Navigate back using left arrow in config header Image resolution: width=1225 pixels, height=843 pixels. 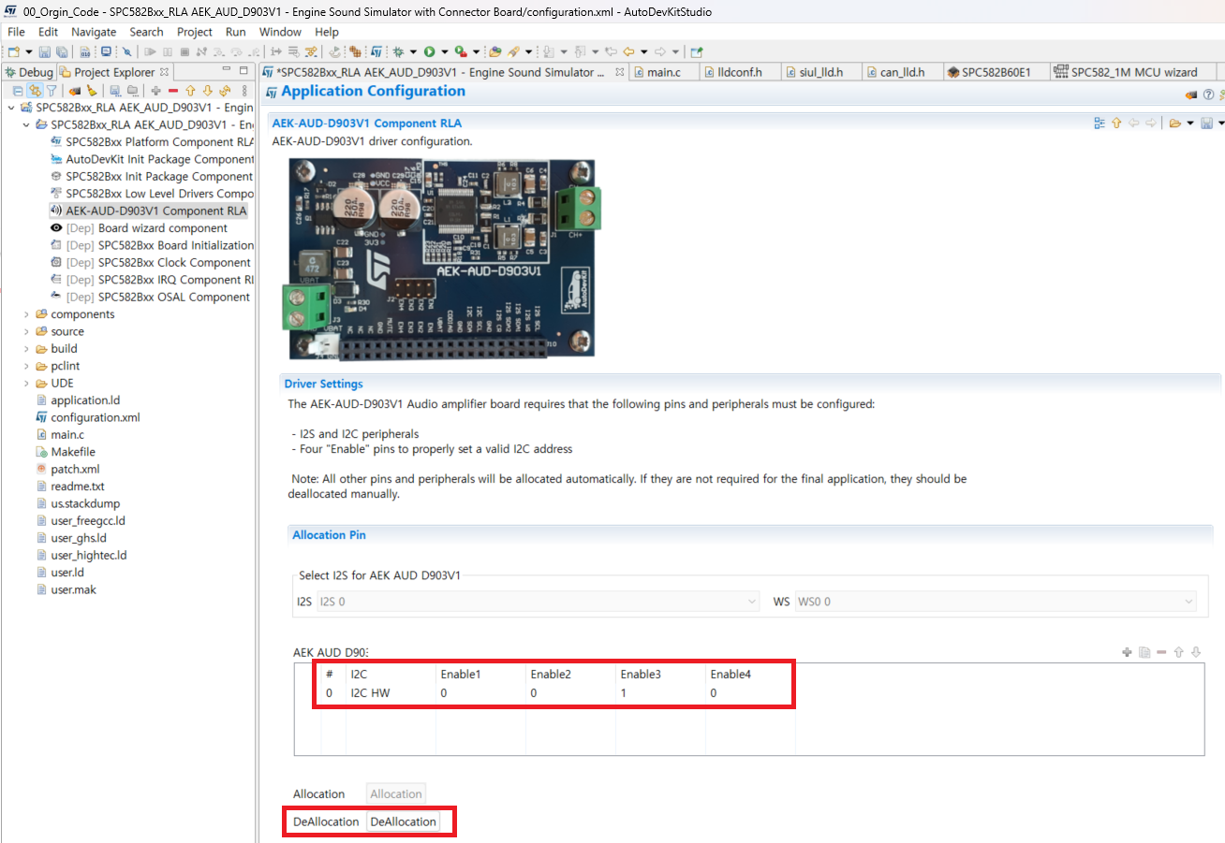[1135, 123]
